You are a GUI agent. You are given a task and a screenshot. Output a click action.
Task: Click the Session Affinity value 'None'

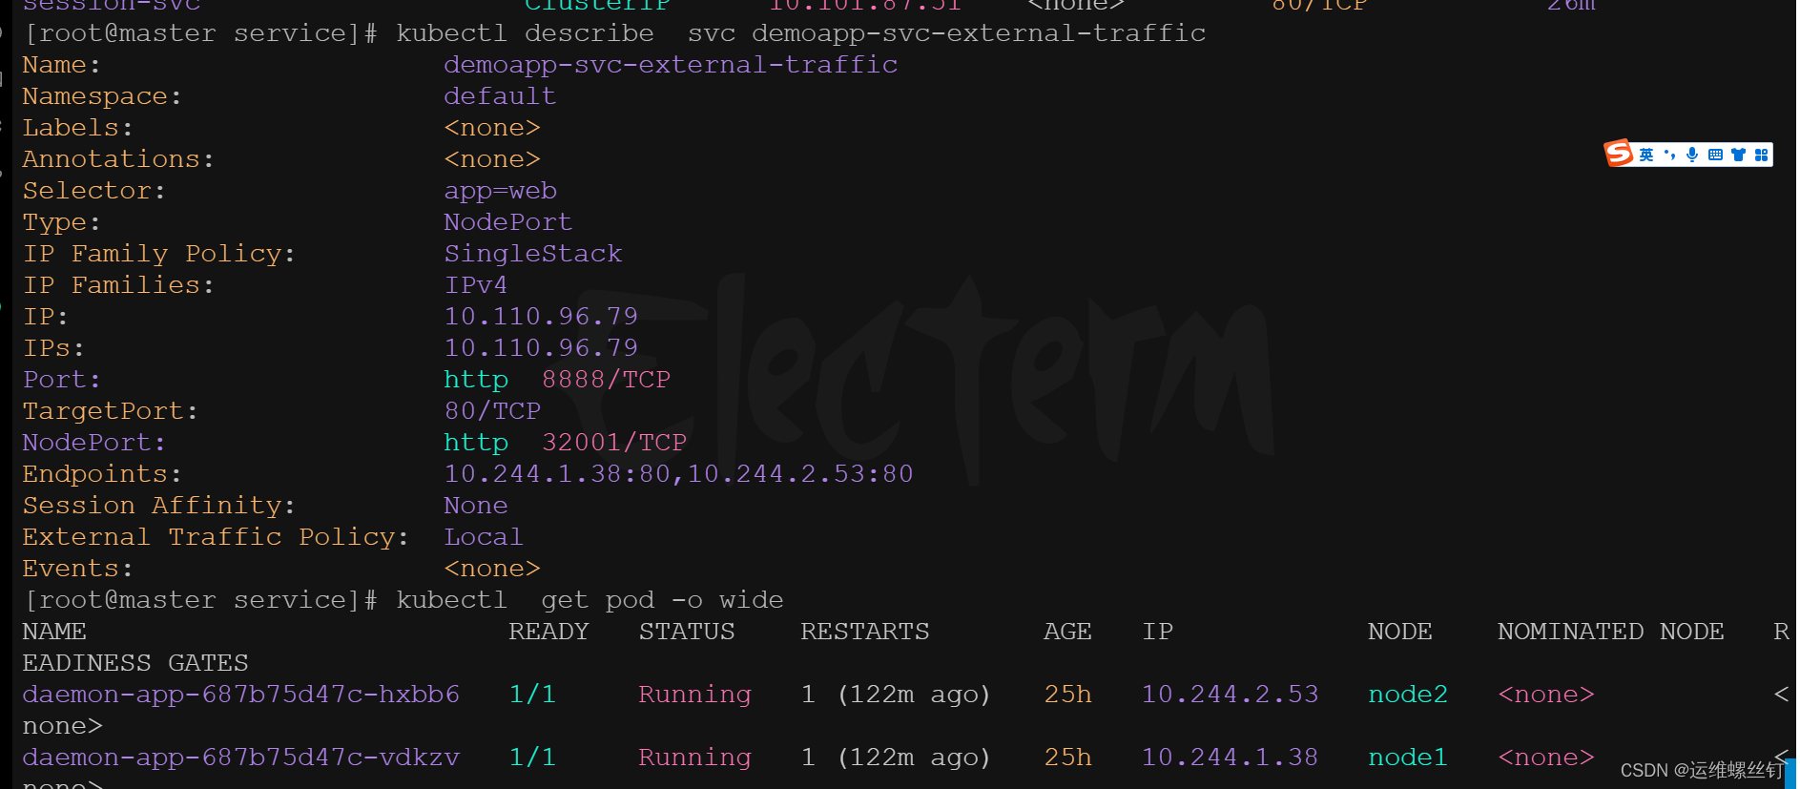tap(476, 506)
